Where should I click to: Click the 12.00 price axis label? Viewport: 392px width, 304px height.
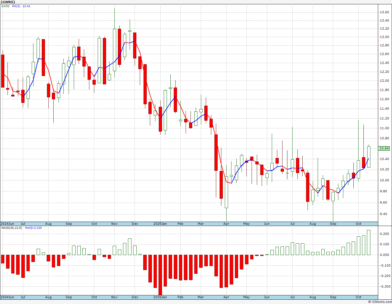pyautogui.click(x=385, y=81)
